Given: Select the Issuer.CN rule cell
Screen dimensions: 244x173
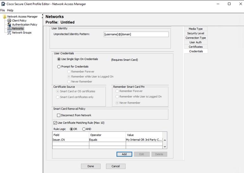Looking at the screenshot, I should click(71, 140).
